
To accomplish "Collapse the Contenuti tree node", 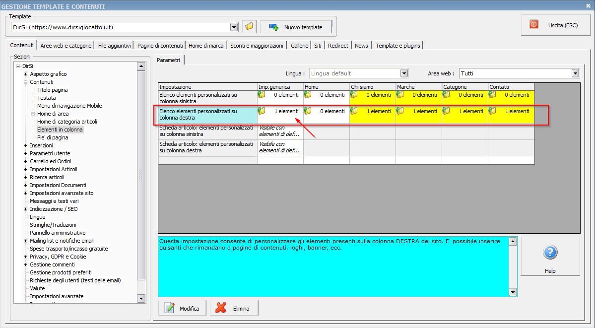I will (25, 82).
